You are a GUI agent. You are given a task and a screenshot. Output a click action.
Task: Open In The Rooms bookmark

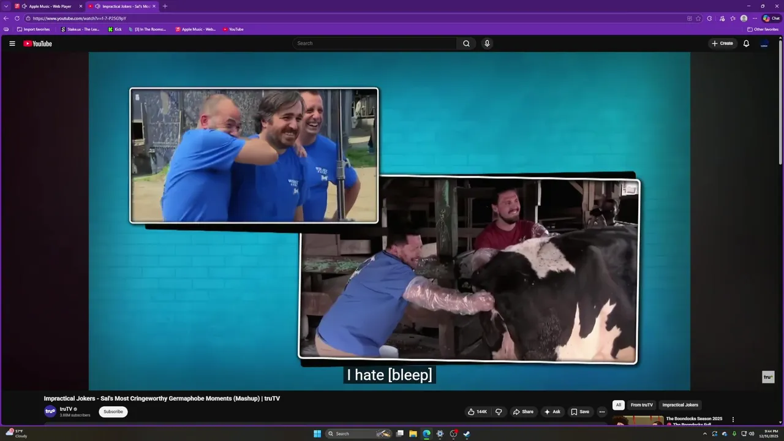point(147,29)
